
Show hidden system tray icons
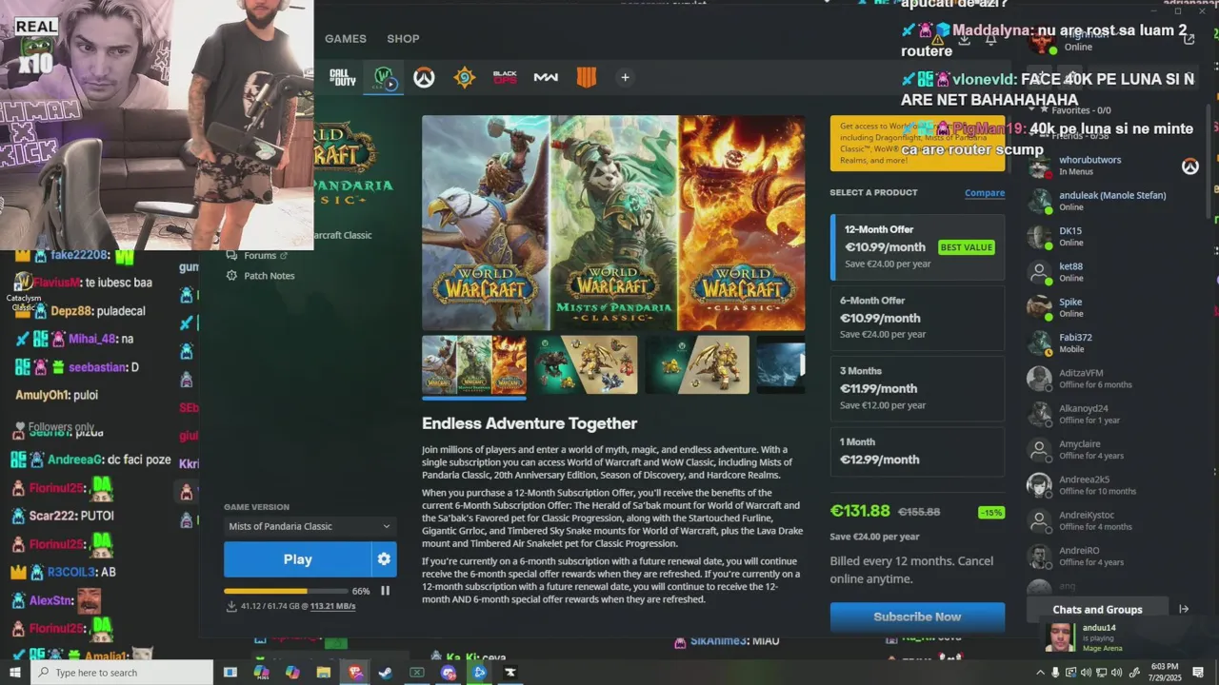[1040, 673]
